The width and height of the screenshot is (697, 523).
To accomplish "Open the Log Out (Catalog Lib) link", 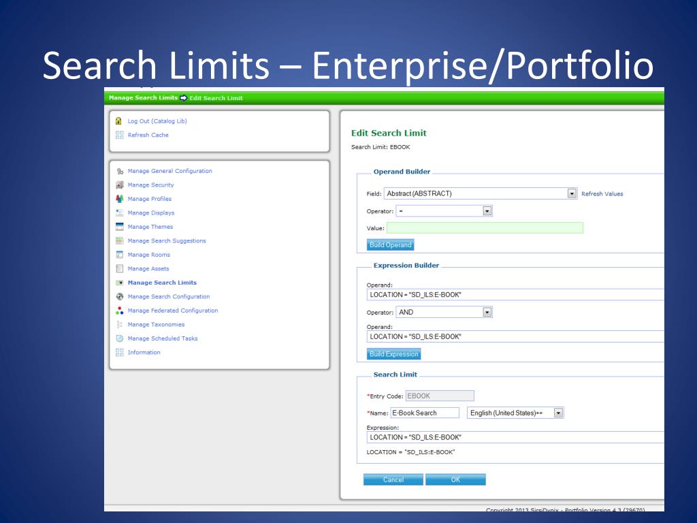I will coord(157,121).
